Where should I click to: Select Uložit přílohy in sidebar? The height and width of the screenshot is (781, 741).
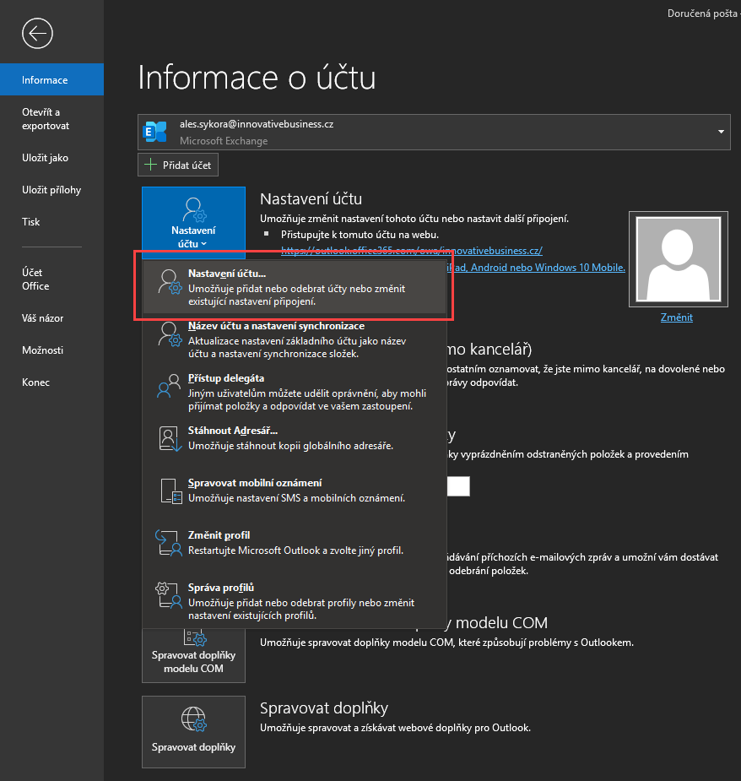pos(51,190)
